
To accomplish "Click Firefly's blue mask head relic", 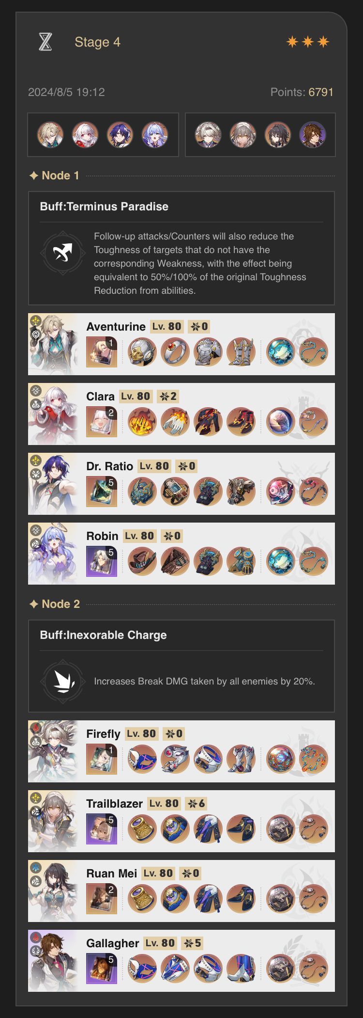I will coord(142,759).
